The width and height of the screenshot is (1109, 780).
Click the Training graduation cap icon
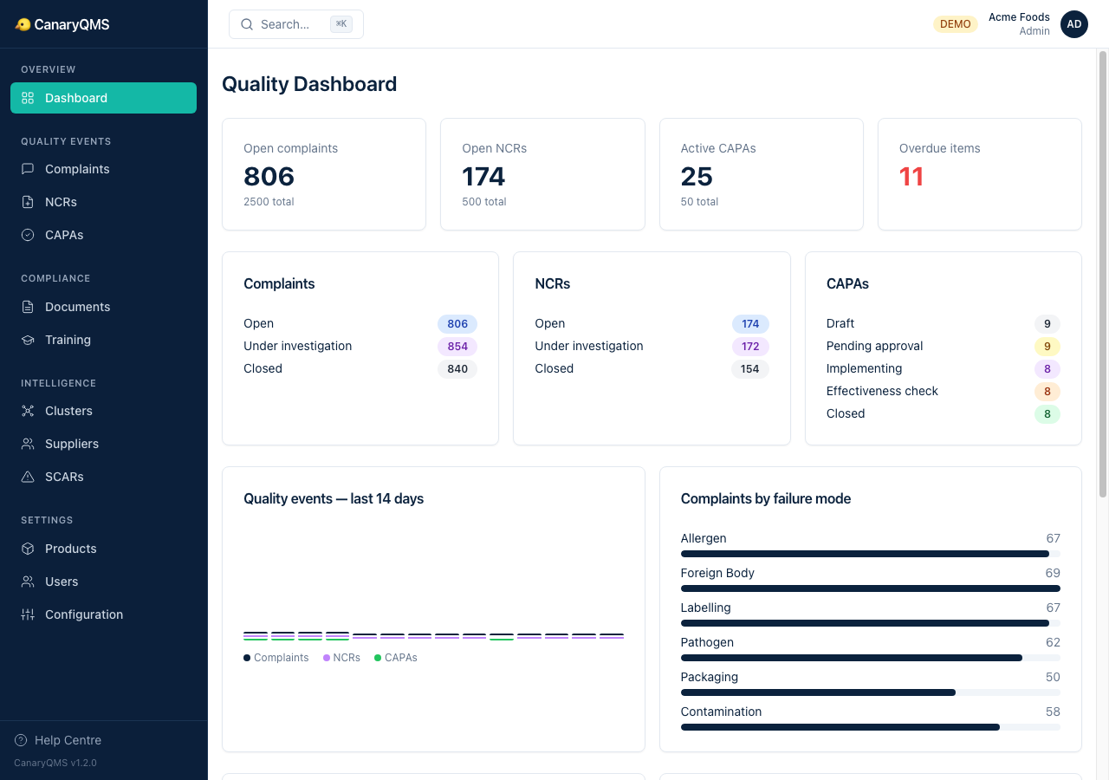pyautogui.click(x=28, y=340)
